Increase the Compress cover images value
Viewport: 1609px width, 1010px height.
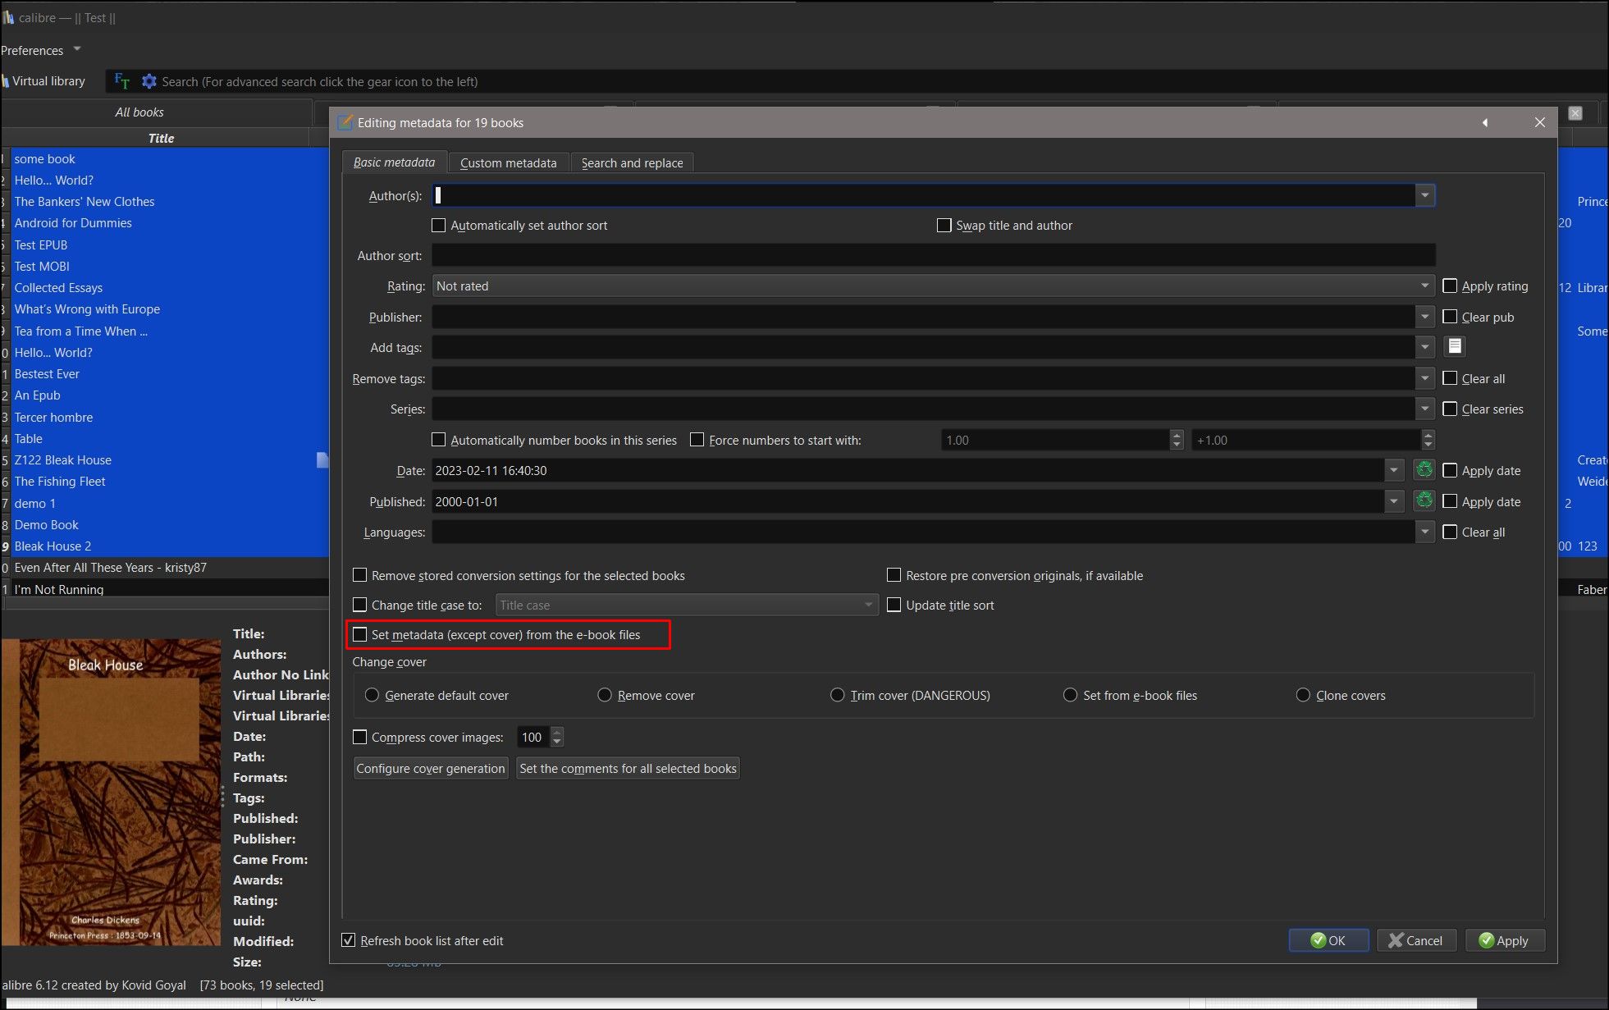[557, 732]
